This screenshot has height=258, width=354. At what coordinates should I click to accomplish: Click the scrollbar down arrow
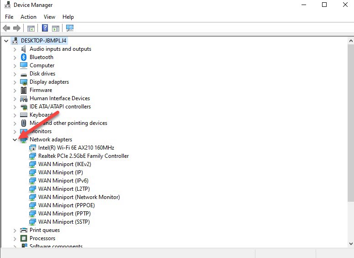[x=351, y=244]
